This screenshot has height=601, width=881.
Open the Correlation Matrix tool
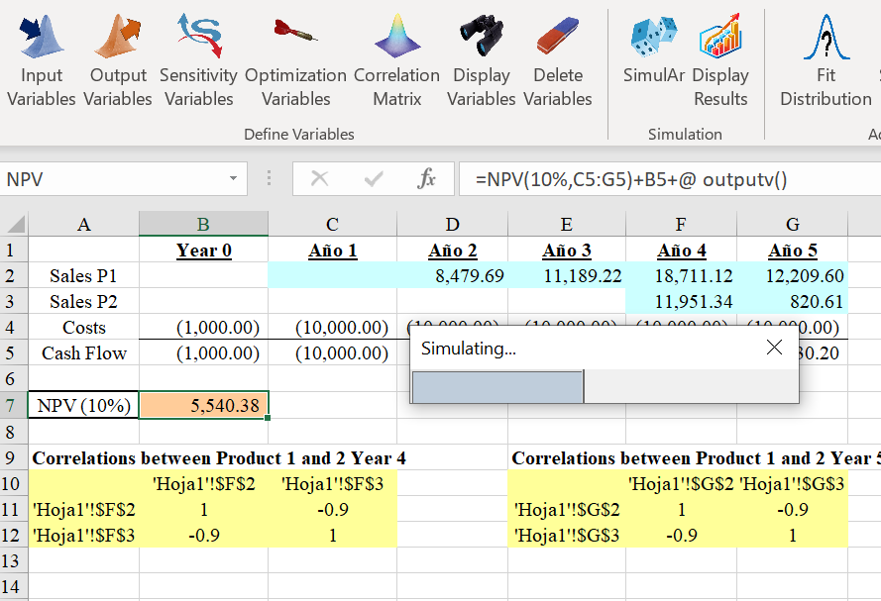click(396, 60)
